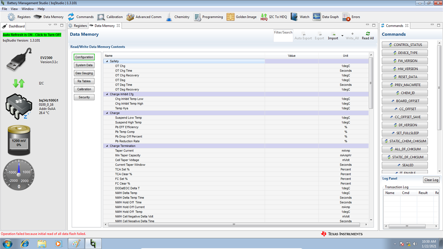Image resolution: width=443 pixels, height=249 pixels.
Task: Close the Data Memory tab
Action: point(118,26)
